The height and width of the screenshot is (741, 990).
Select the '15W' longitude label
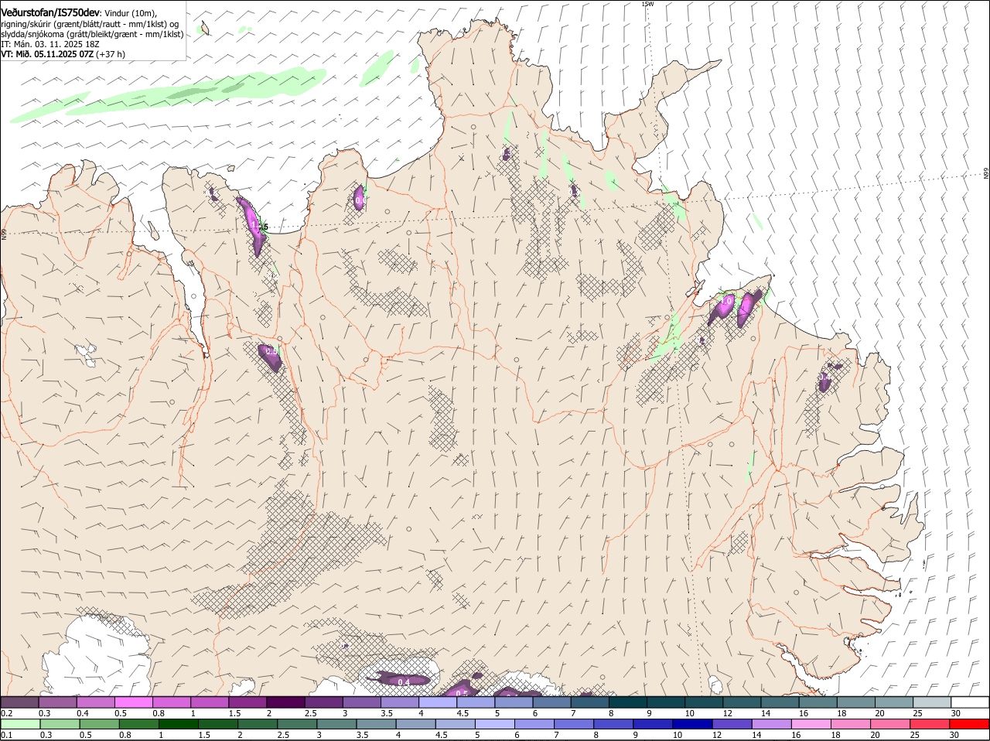click(x=647, y=4)
